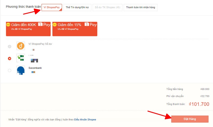The width and height of the screenshot is (213, 127).
Task: Click the orange ShopeePay wallet icon
Action: 21,46
